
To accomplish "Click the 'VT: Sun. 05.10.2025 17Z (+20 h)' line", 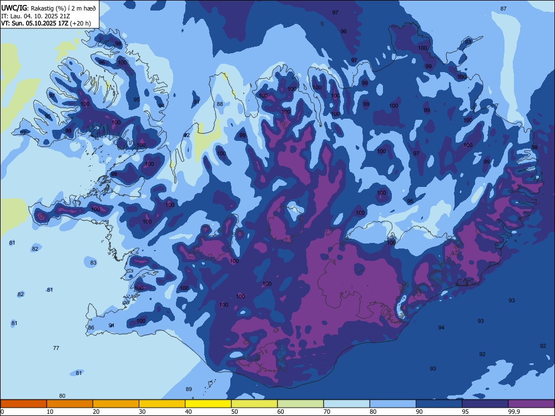I will point(46,23).
